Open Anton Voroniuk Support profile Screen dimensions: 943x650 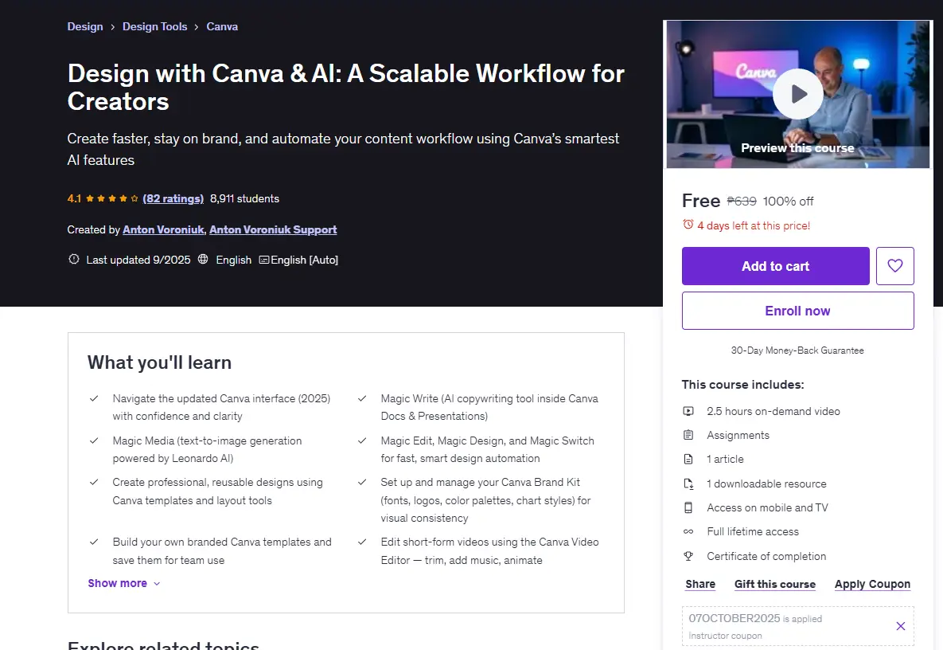click(x=273, y=229)
